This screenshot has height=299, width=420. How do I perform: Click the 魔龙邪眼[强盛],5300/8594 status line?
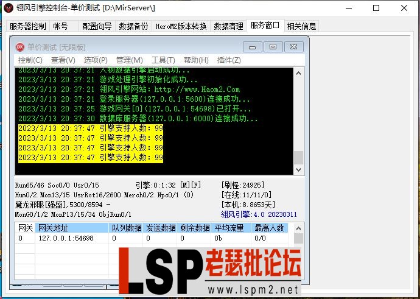tap(63, 205)
